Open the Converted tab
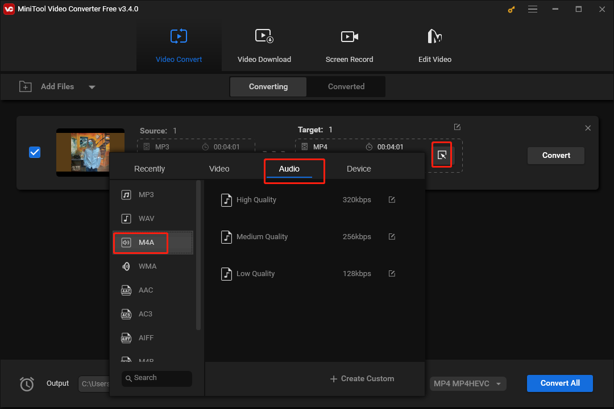614x409 pixels. click(x=346, y=86)
